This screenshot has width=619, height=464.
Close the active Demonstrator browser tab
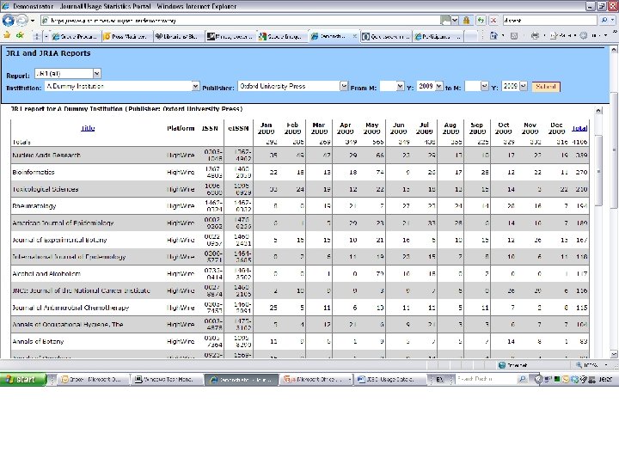click(354, 36)
